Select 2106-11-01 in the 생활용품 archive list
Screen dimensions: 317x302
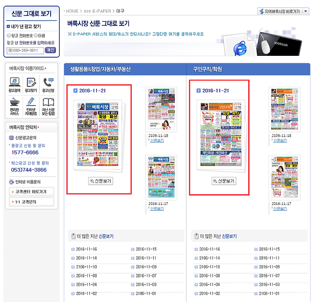[x=146, y=294]
